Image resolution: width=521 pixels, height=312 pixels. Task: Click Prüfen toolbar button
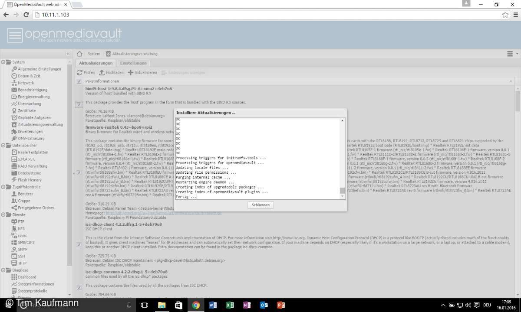point(86,72)
